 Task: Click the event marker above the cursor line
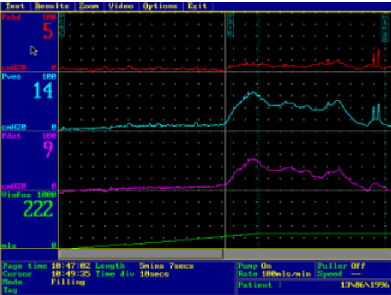tap(230, 25)
